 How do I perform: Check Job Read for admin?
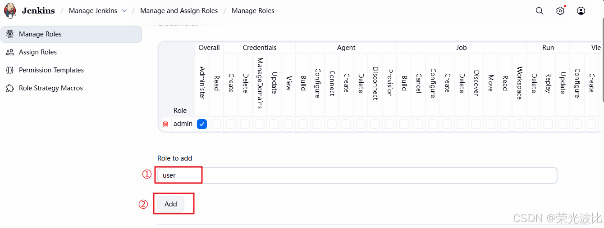click(505, 124)
